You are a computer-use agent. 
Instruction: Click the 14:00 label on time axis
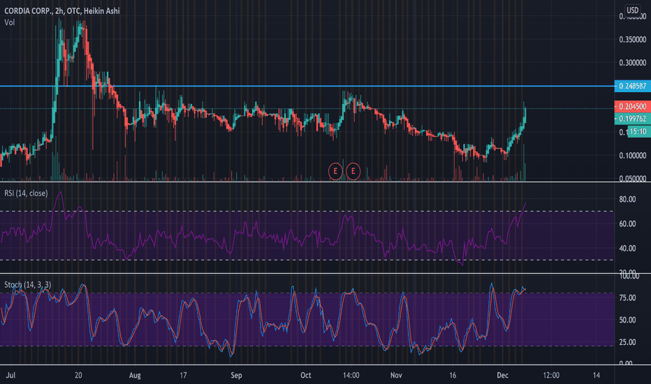[351, 376]
